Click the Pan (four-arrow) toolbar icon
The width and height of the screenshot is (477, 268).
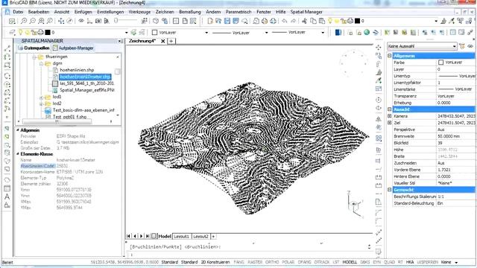coord(61,21)
